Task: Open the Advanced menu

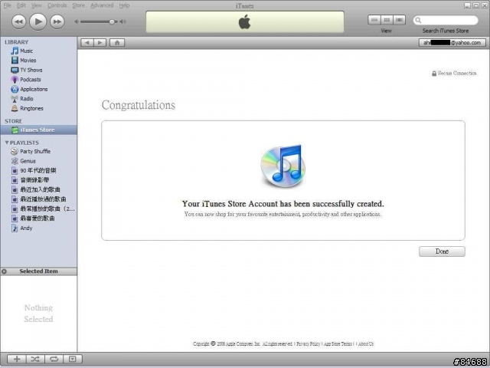Action: (x=102, y=5)
